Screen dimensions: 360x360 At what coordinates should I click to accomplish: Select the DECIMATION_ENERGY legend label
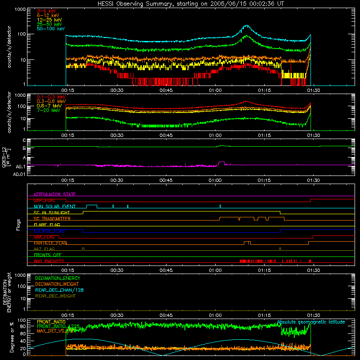tap(58, 278)
